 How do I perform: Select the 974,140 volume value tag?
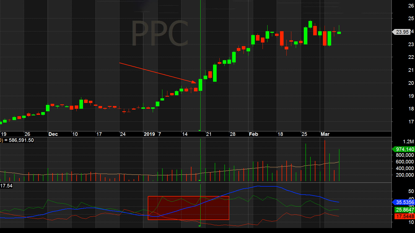point(404,149)
